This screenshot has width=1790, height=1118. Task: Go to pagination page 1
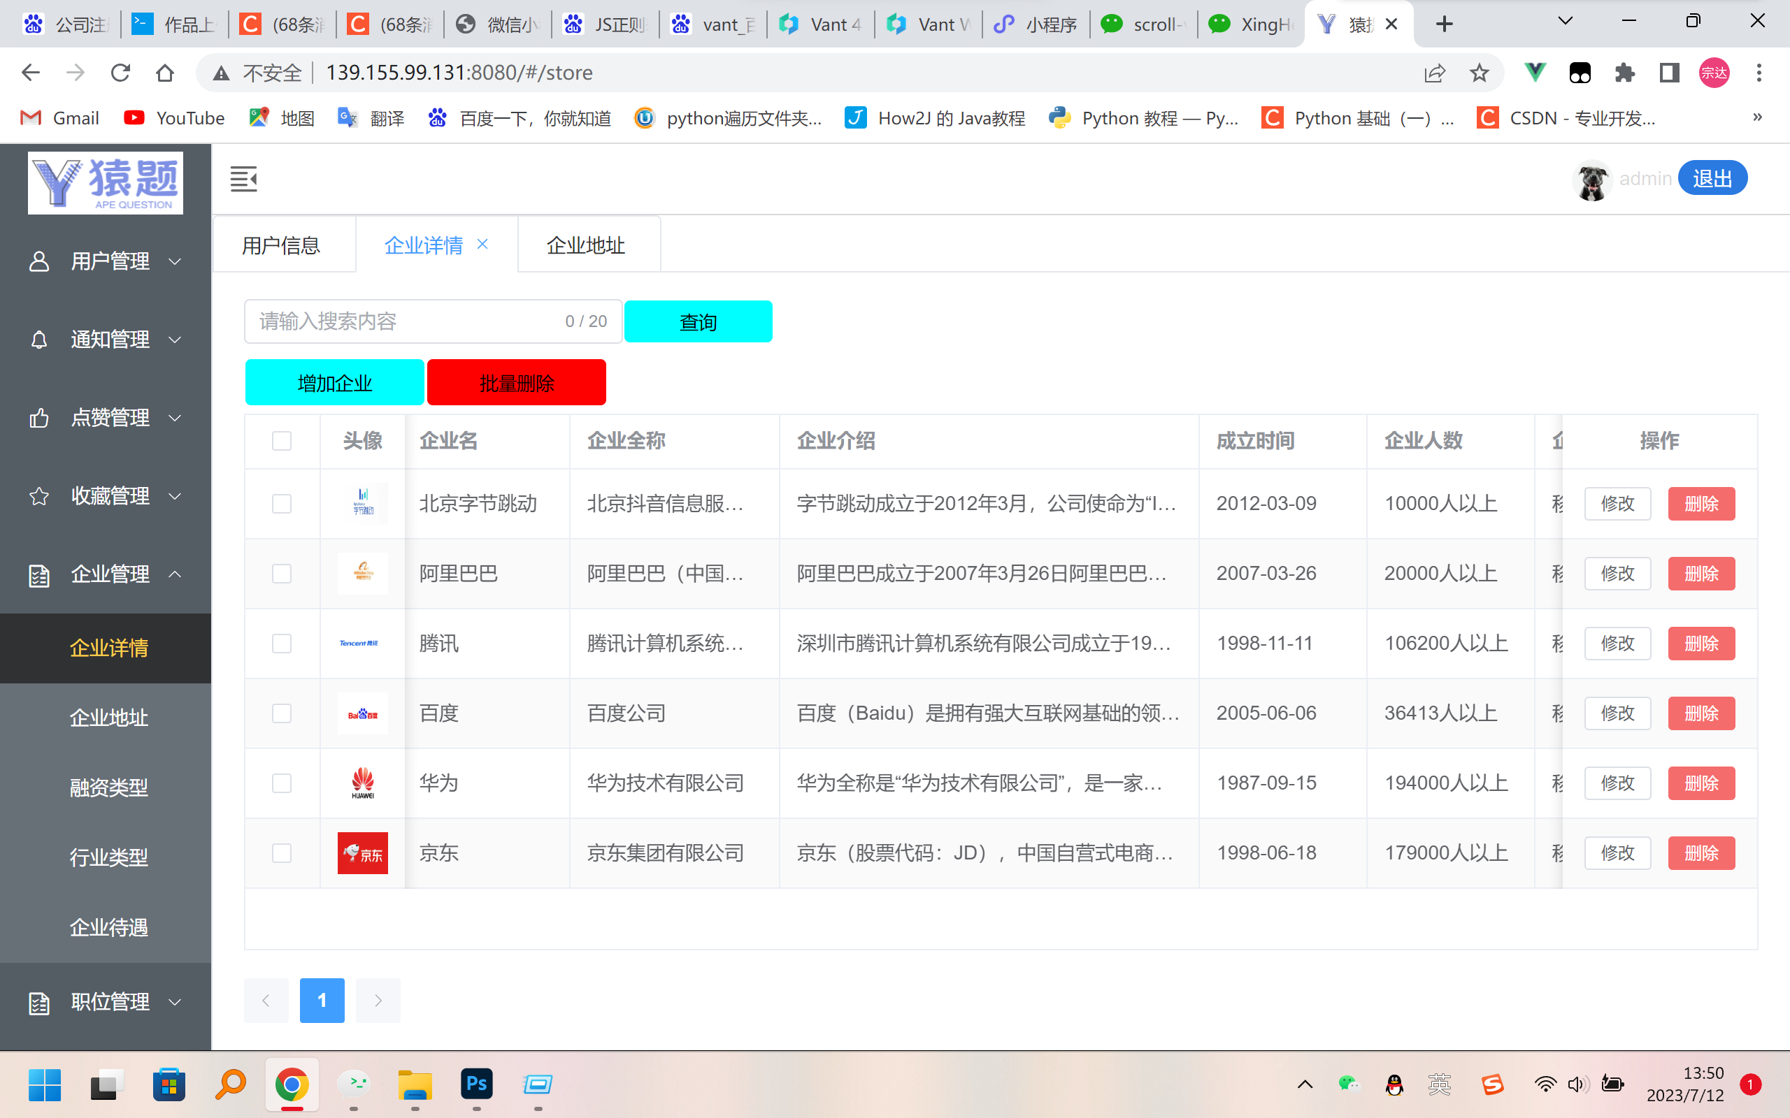(x=322, y=1001)
